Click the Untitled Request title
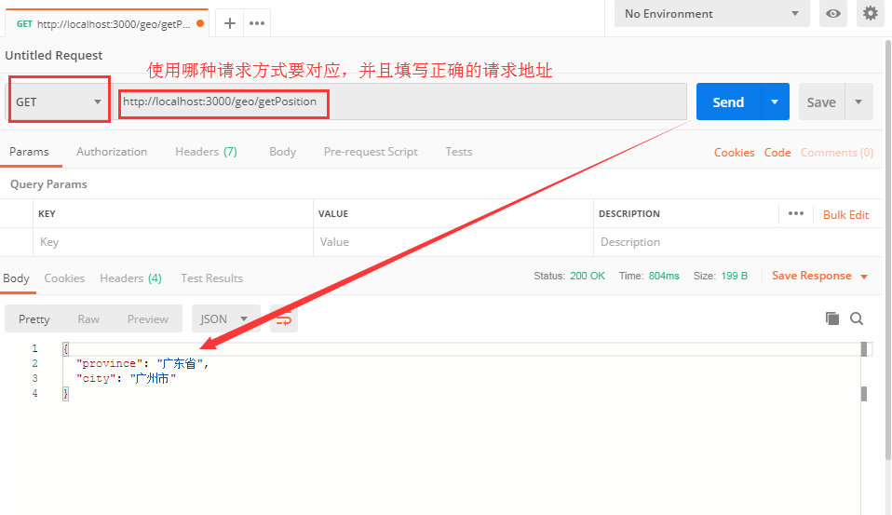 (x=54, y=55)
